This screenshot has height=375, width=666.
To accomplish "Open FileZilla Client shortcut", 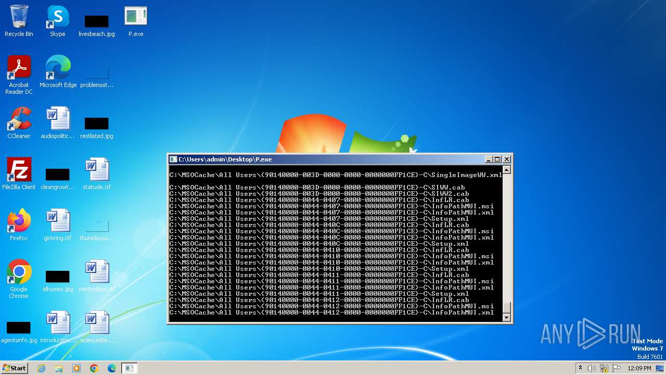I will click(x=19, y=174).
